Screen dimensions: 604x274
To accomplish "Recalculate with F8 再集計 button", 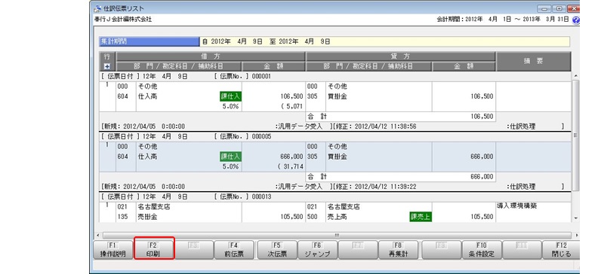I will (399, 250).
